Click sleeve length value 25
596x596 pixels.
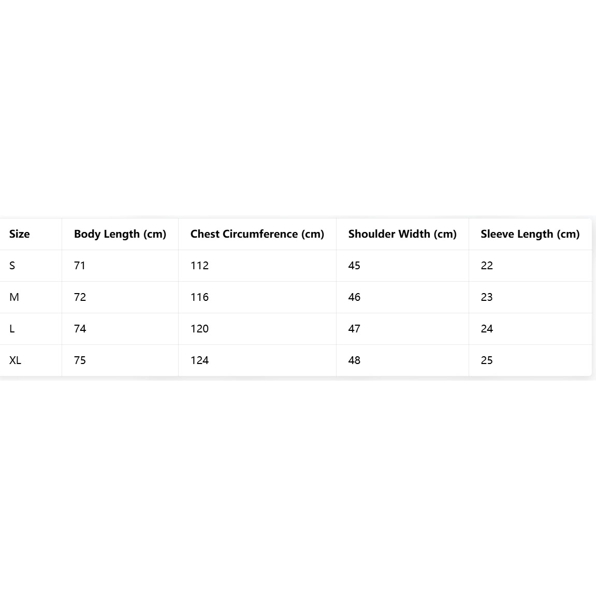point(487,360)
